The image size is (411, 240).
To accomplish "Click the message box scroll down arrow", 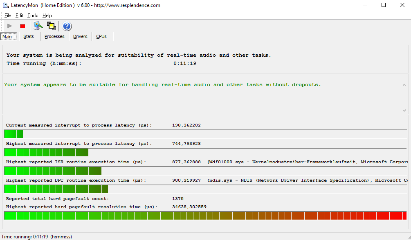I will 404,111.
